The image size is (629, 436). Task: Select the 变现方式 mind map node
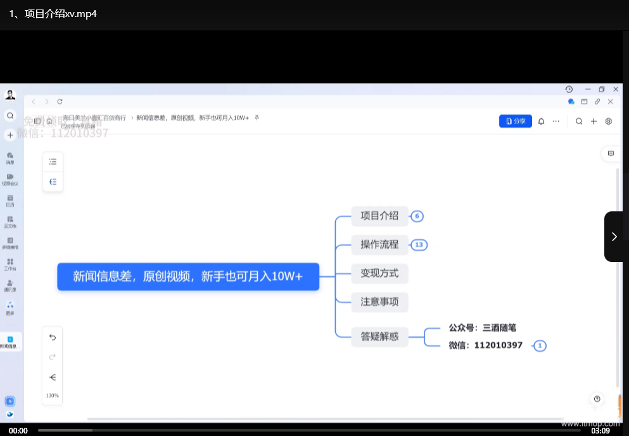pyautogui.click(x=379, y=273)
